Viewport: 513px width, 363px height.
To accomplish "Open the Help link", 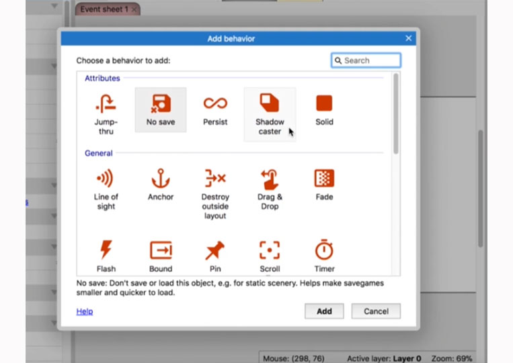I will tap(85, 311).
